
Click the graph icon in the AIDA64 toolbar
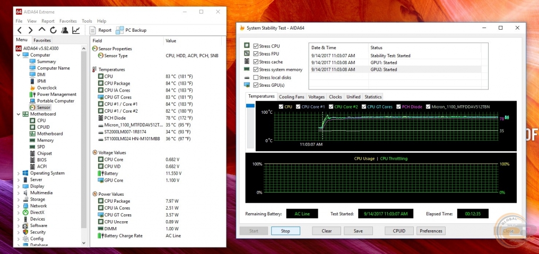tap(76, 30)
